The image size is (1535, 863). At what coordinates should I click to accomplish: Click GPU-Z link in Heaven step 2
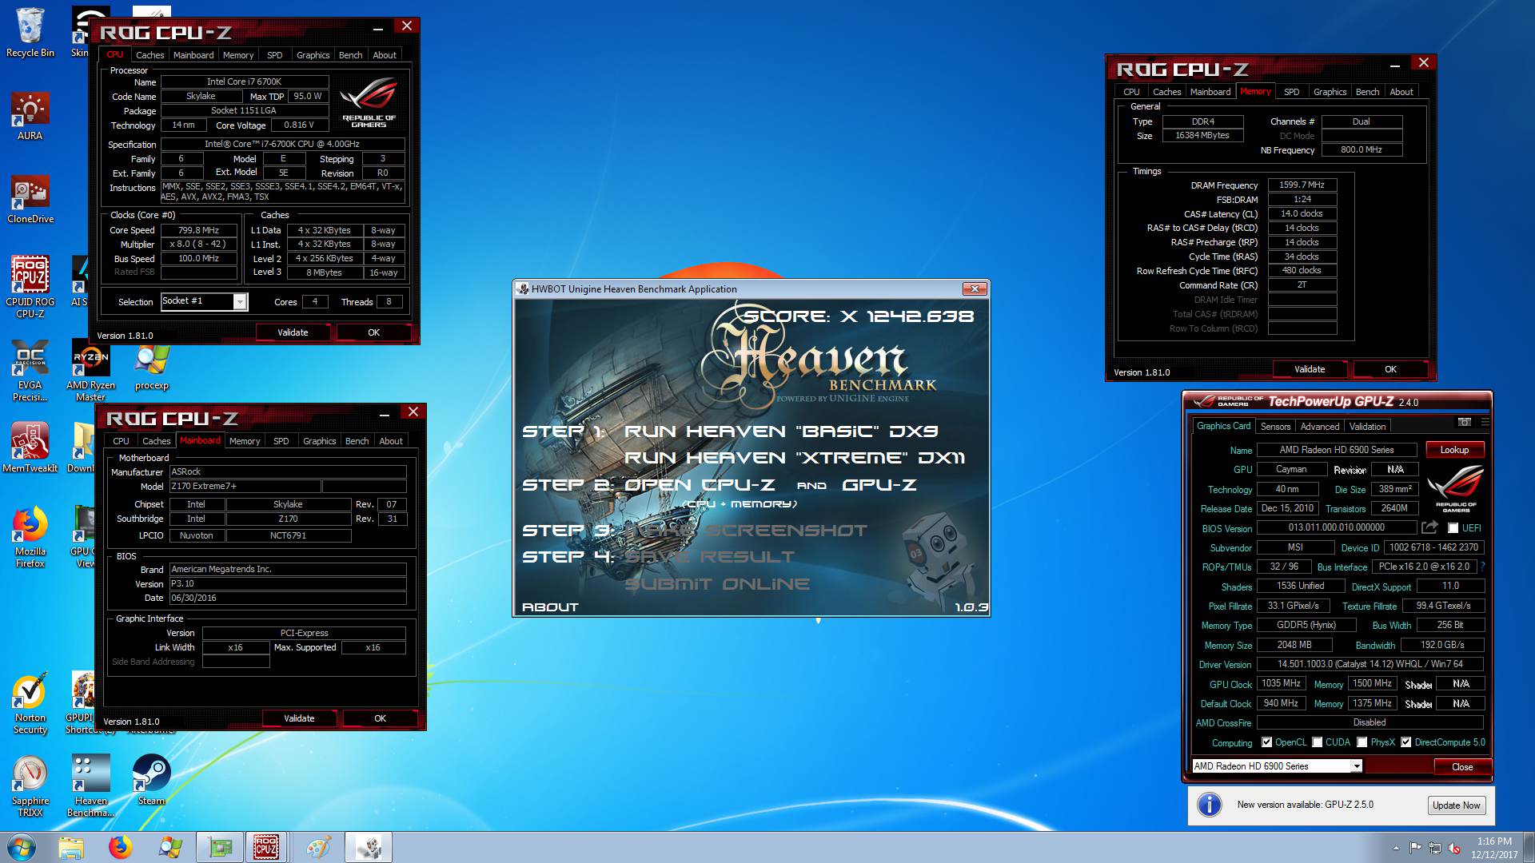click(879, 485)
